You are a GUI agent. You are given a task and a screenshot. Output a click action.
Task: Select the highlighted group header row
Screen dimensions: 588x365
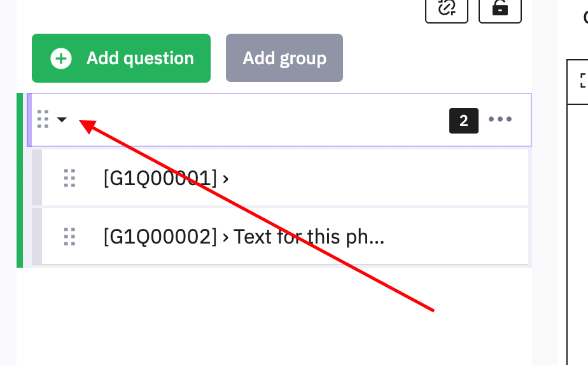pyautogui.click(x=255, y=120)
